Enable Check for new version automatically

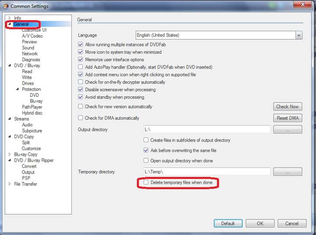click(x=80, y=106)
